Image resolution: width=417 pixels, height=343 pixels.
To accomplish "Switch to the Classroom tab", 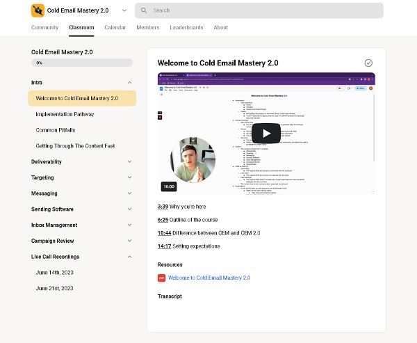I will 81,27.
